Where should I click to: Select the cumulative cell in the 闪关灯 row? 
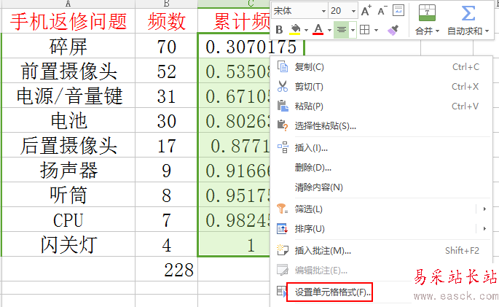[x=235, y=244]
